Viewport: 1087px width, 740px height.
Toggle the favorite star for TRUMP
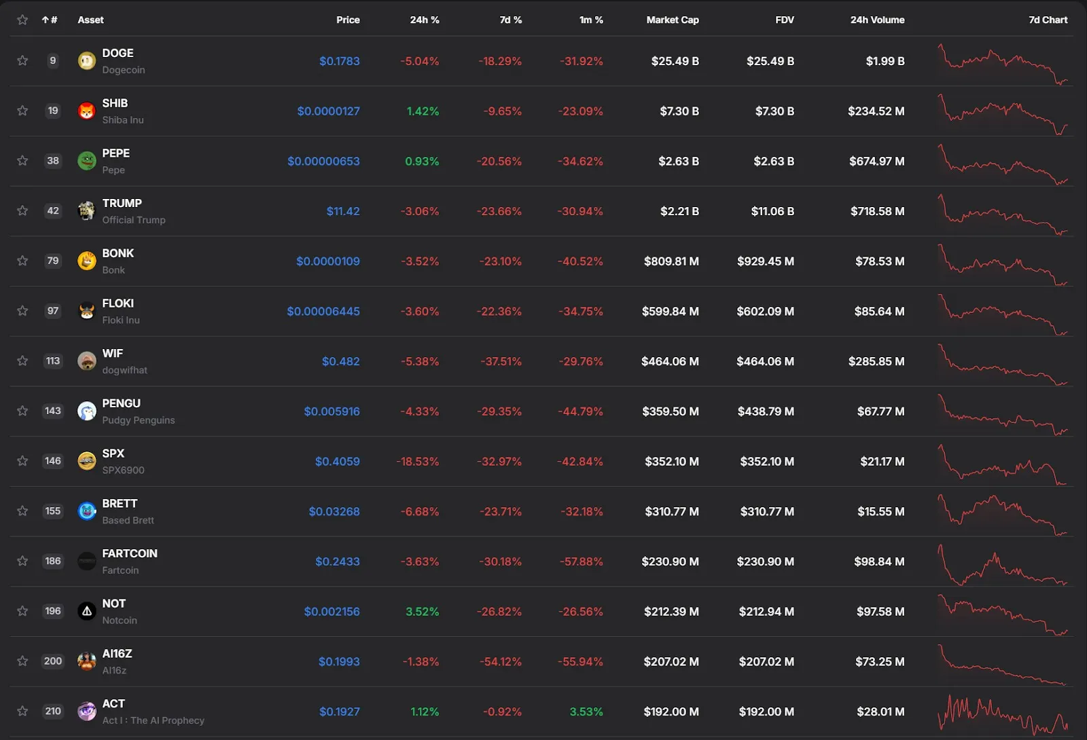22,210
